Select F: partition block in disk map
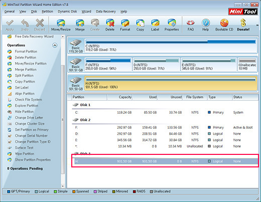 (x=108, y=65)
